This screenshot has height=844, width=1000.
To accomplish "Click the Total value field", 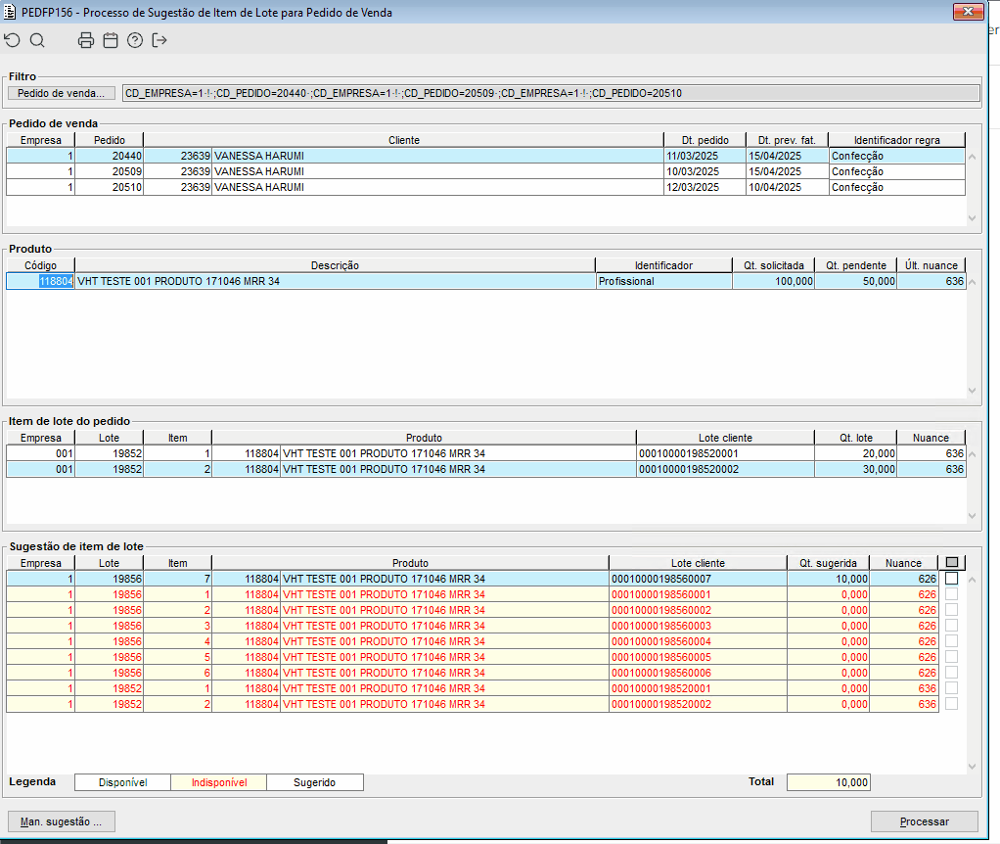I will (829, 782).
